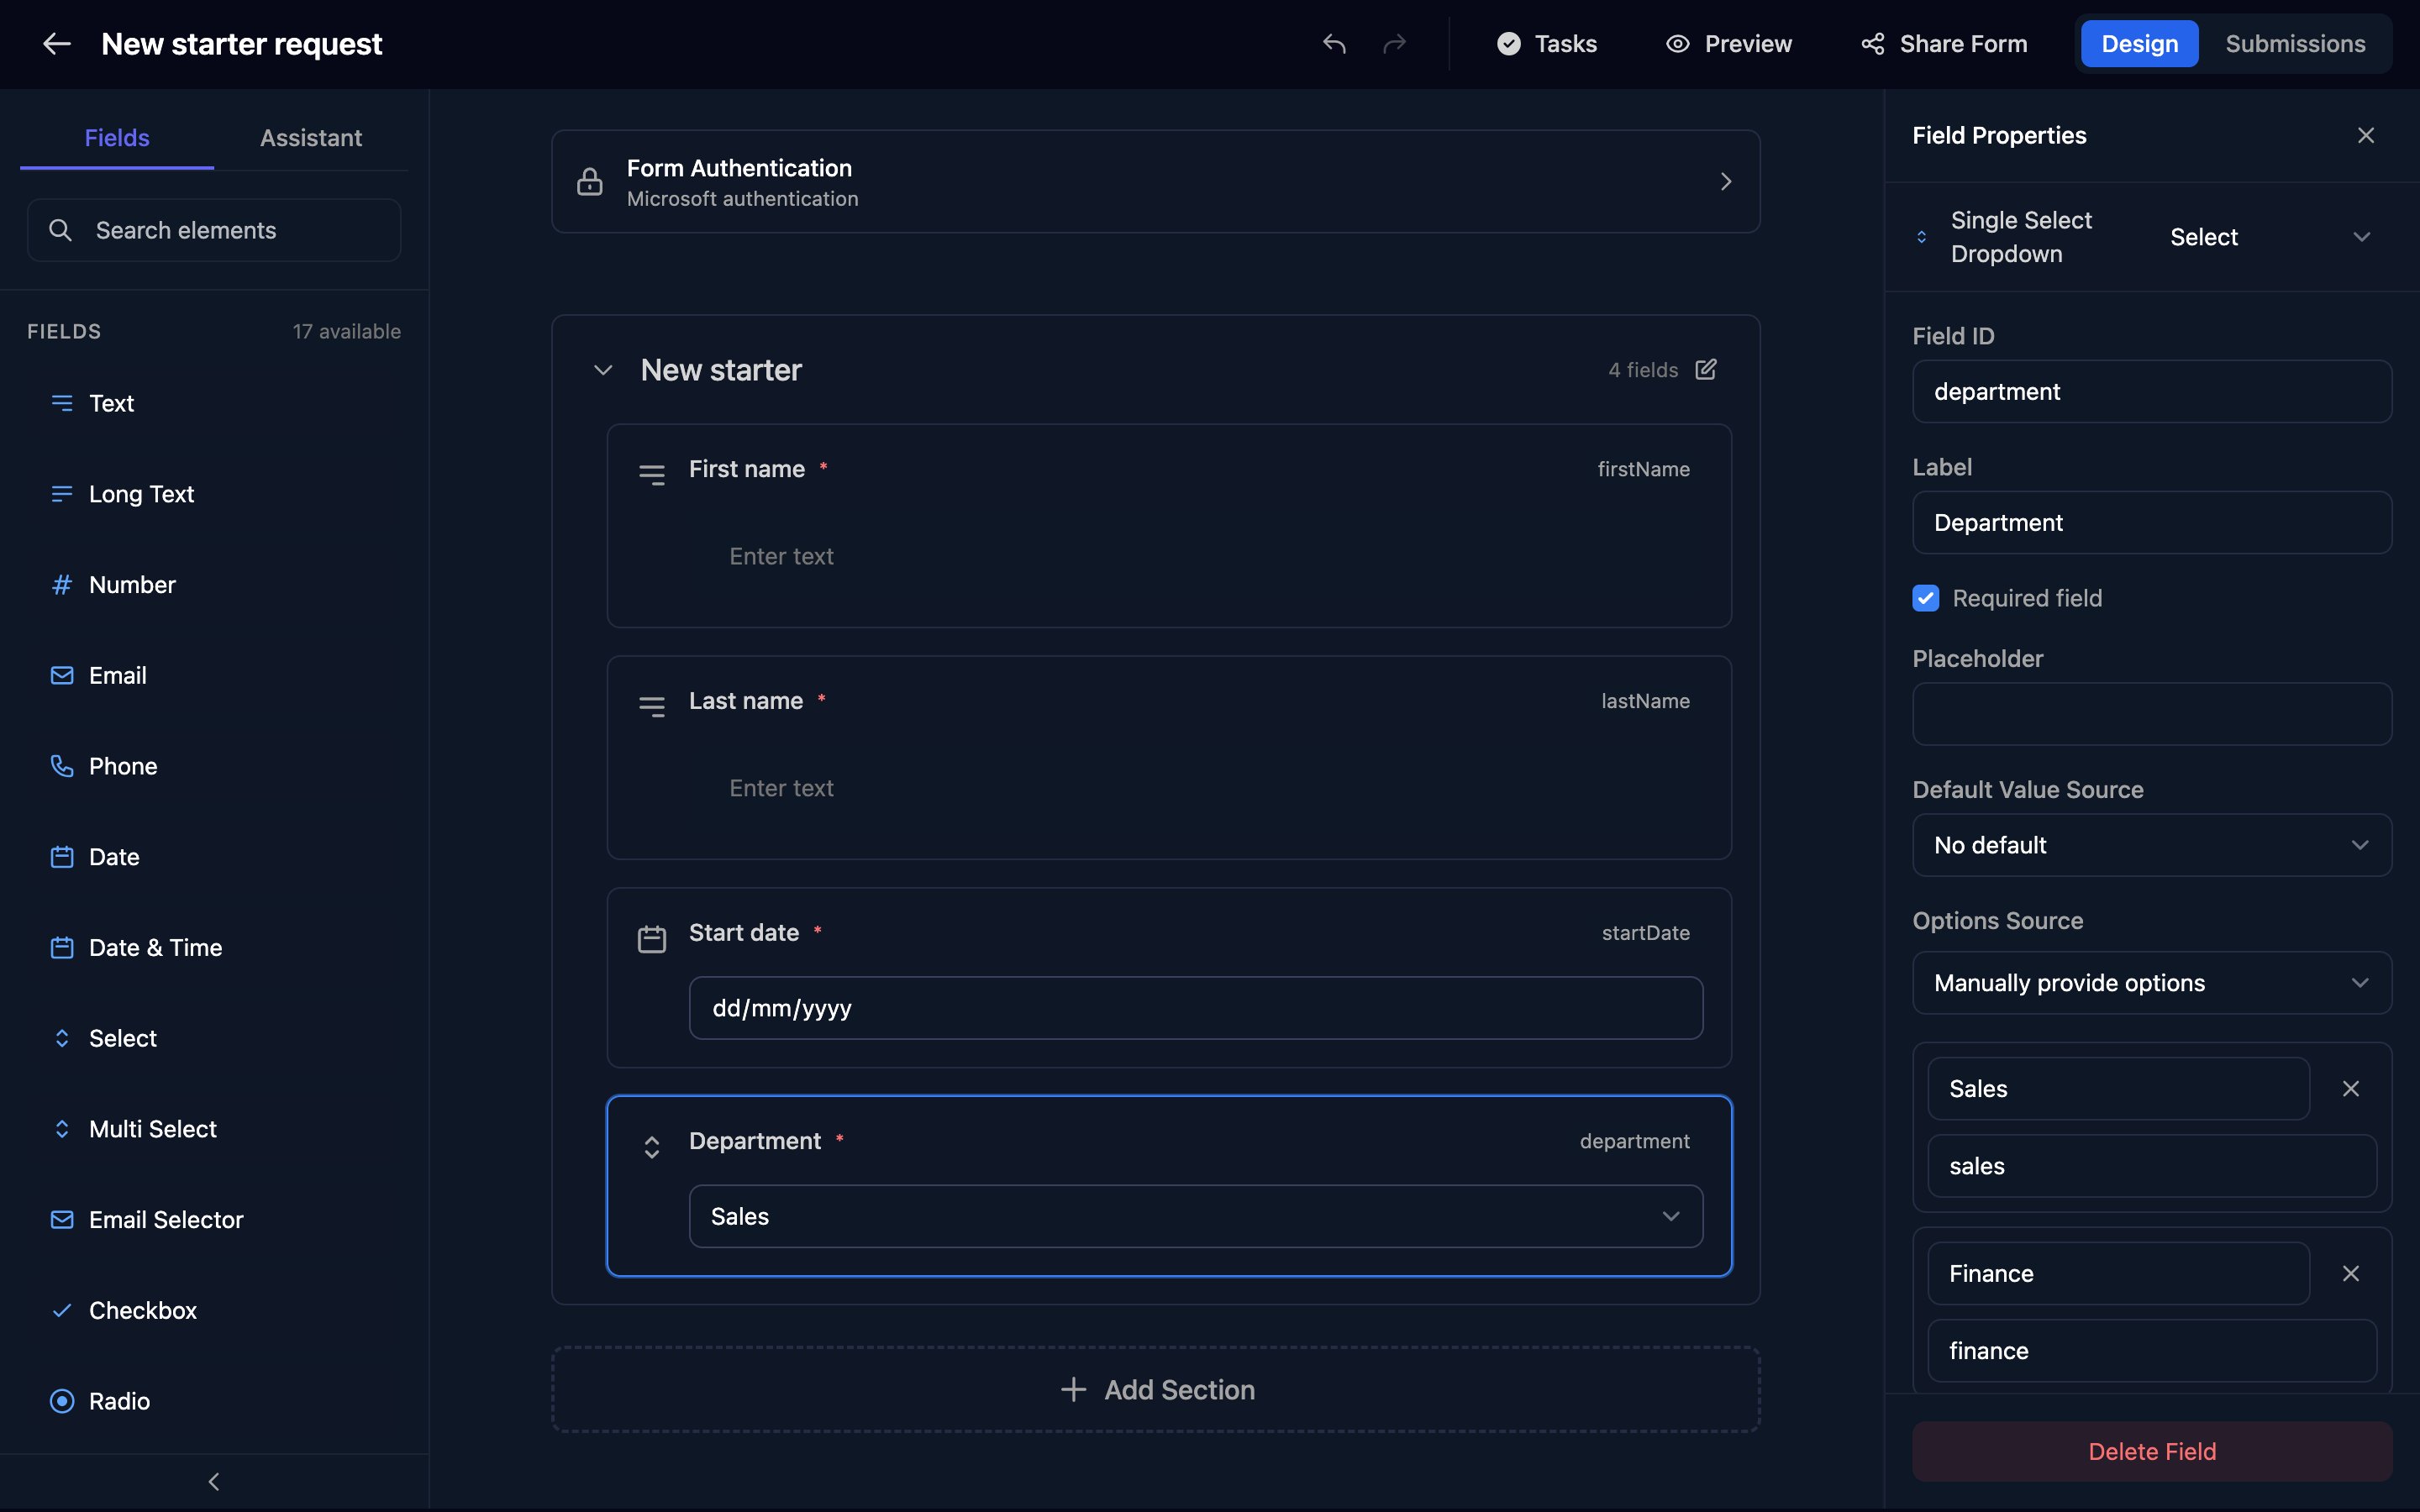Go back using the left arrow icon
2420x1512 pixels.
[56, 44]
